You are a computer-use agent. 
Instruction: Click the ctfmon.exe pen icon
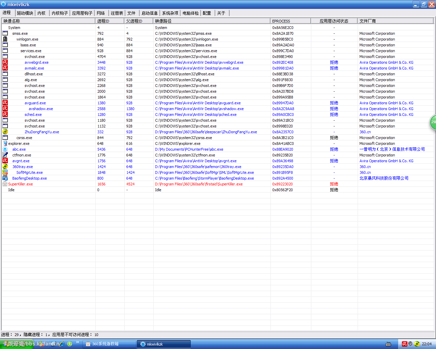(x=5, y=155)
